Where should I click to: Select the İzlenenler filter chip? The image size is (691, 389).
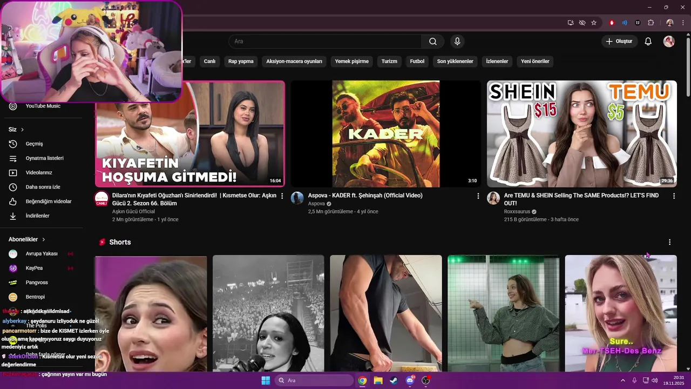point(497,62)
